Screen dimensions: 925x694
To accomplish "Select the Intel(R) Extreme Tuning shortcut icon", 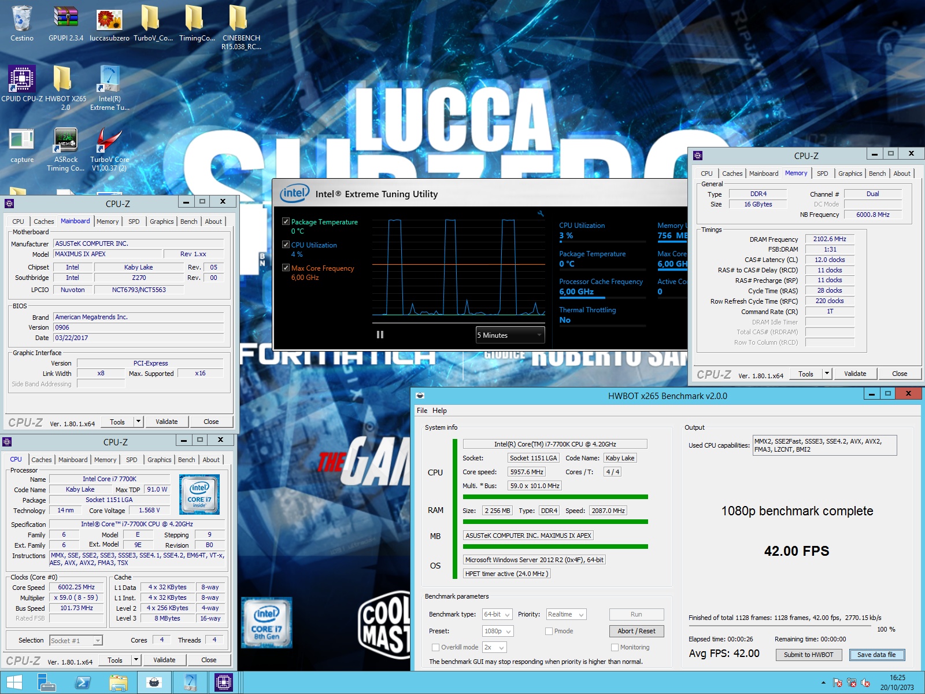I will (x=109, y=88).
